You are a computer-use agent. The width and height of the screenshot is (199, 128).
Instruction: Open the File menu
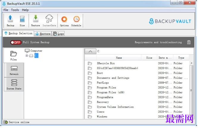(6, 10)
